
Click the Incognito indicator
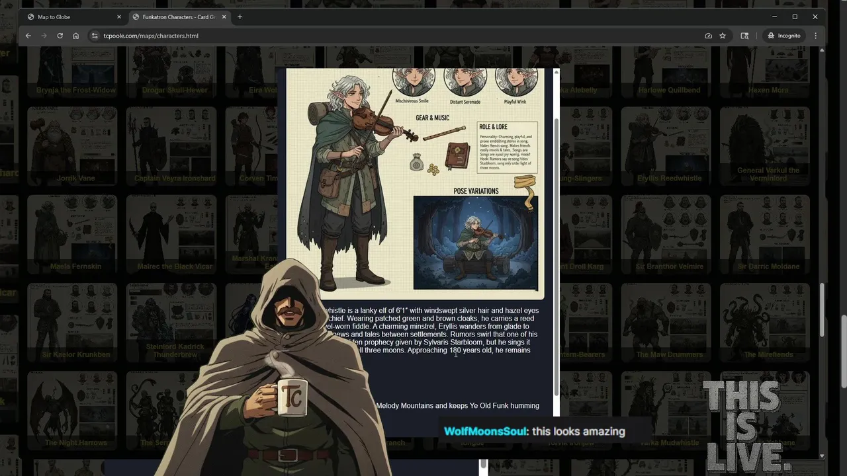point(784,36)
